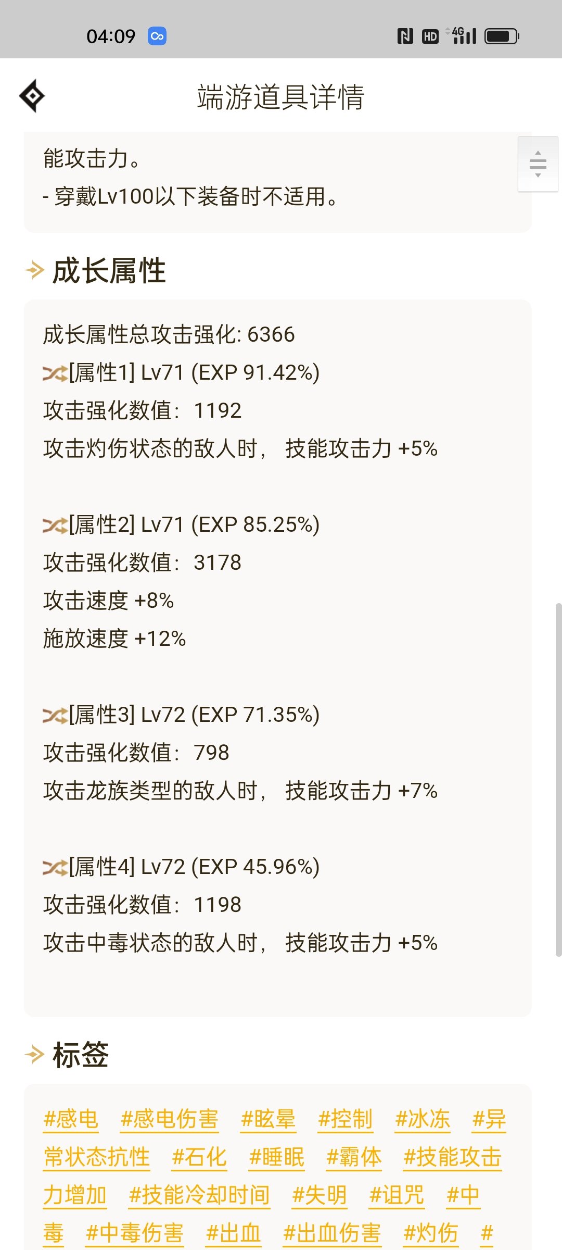Tap the diamond back icon in header
562x1250 pixels.
click(x=32, y=96)
